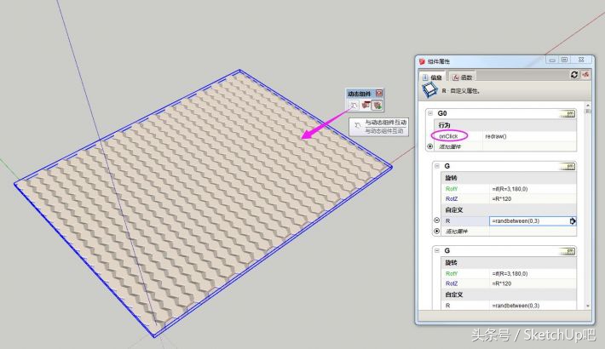Click the 旋转 group header in second G
Image resolution: width=605 pixels, height=349 pixels.
click(509, 263)
